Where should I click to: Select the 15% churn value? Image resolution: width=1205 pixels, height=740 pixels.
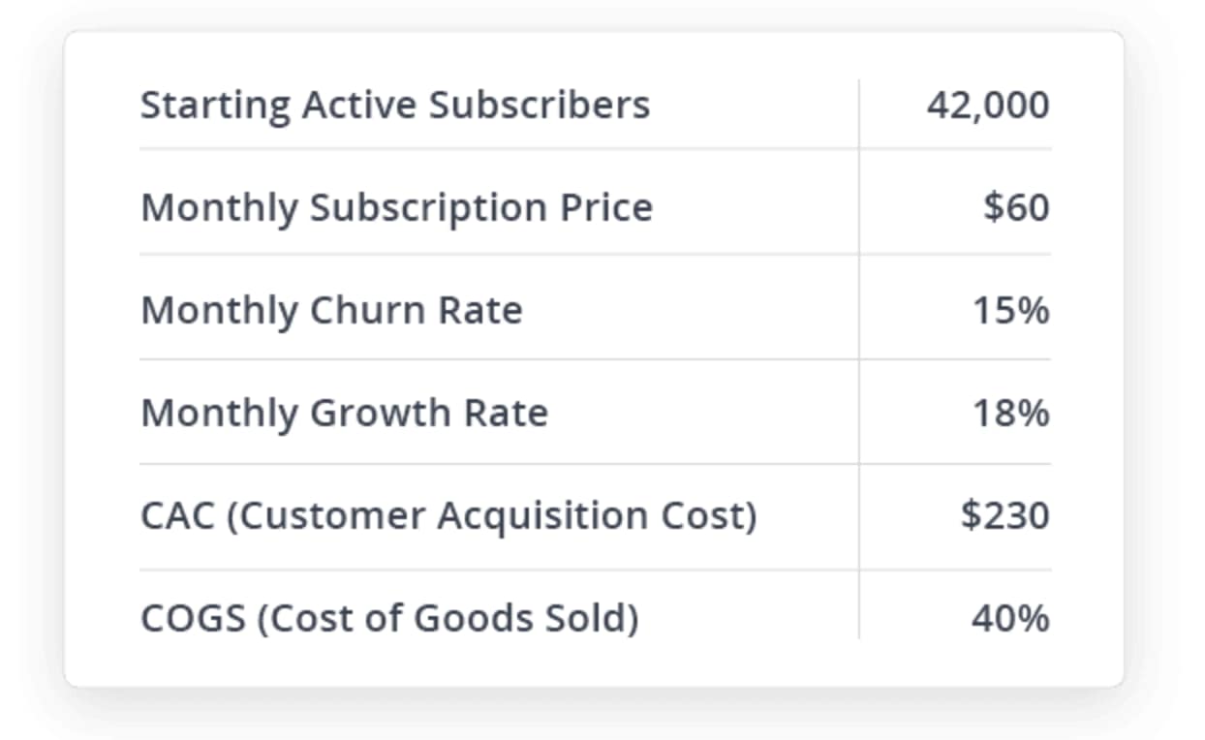point(1010,311)
